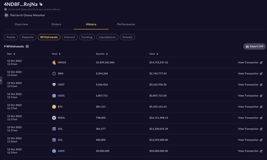The image size is (267, 160).
Task: Copy the account address with the copy icon
Action: click(41, 4)
